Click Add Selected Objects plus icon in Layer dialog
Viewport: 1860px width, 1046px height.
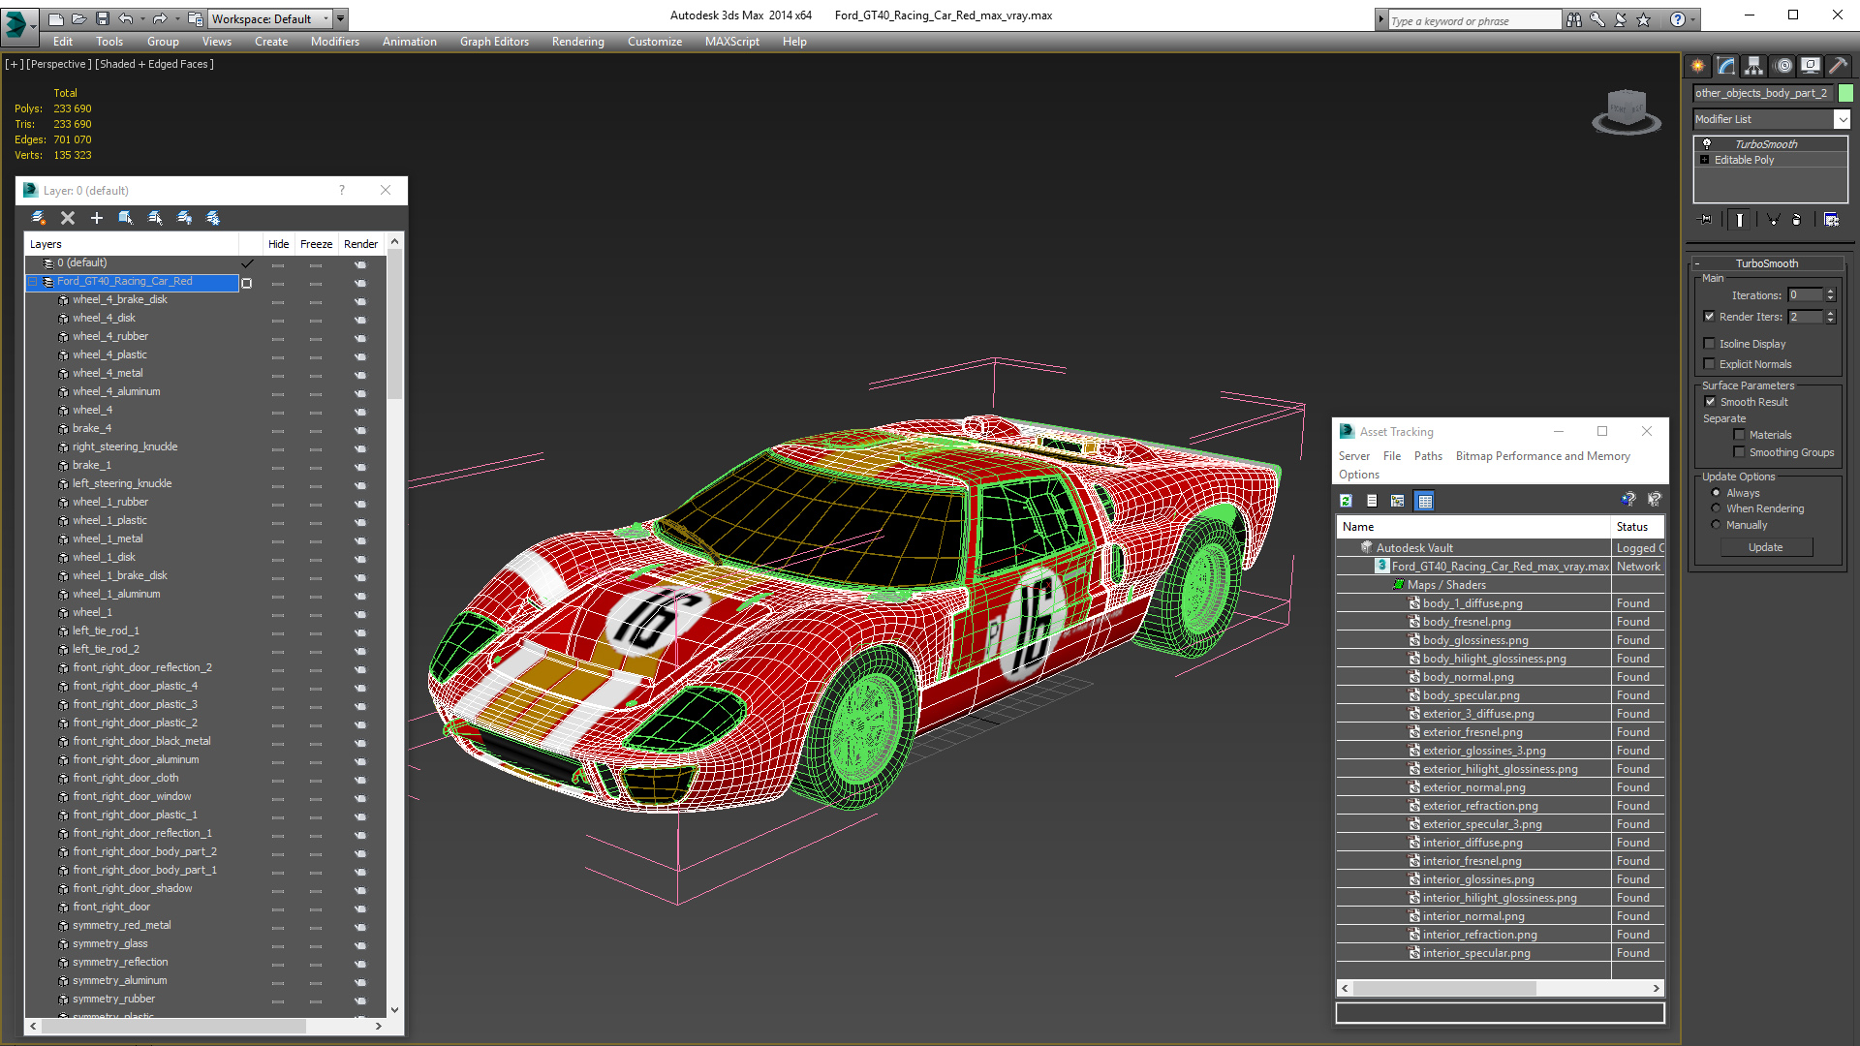tap(97, 218)
